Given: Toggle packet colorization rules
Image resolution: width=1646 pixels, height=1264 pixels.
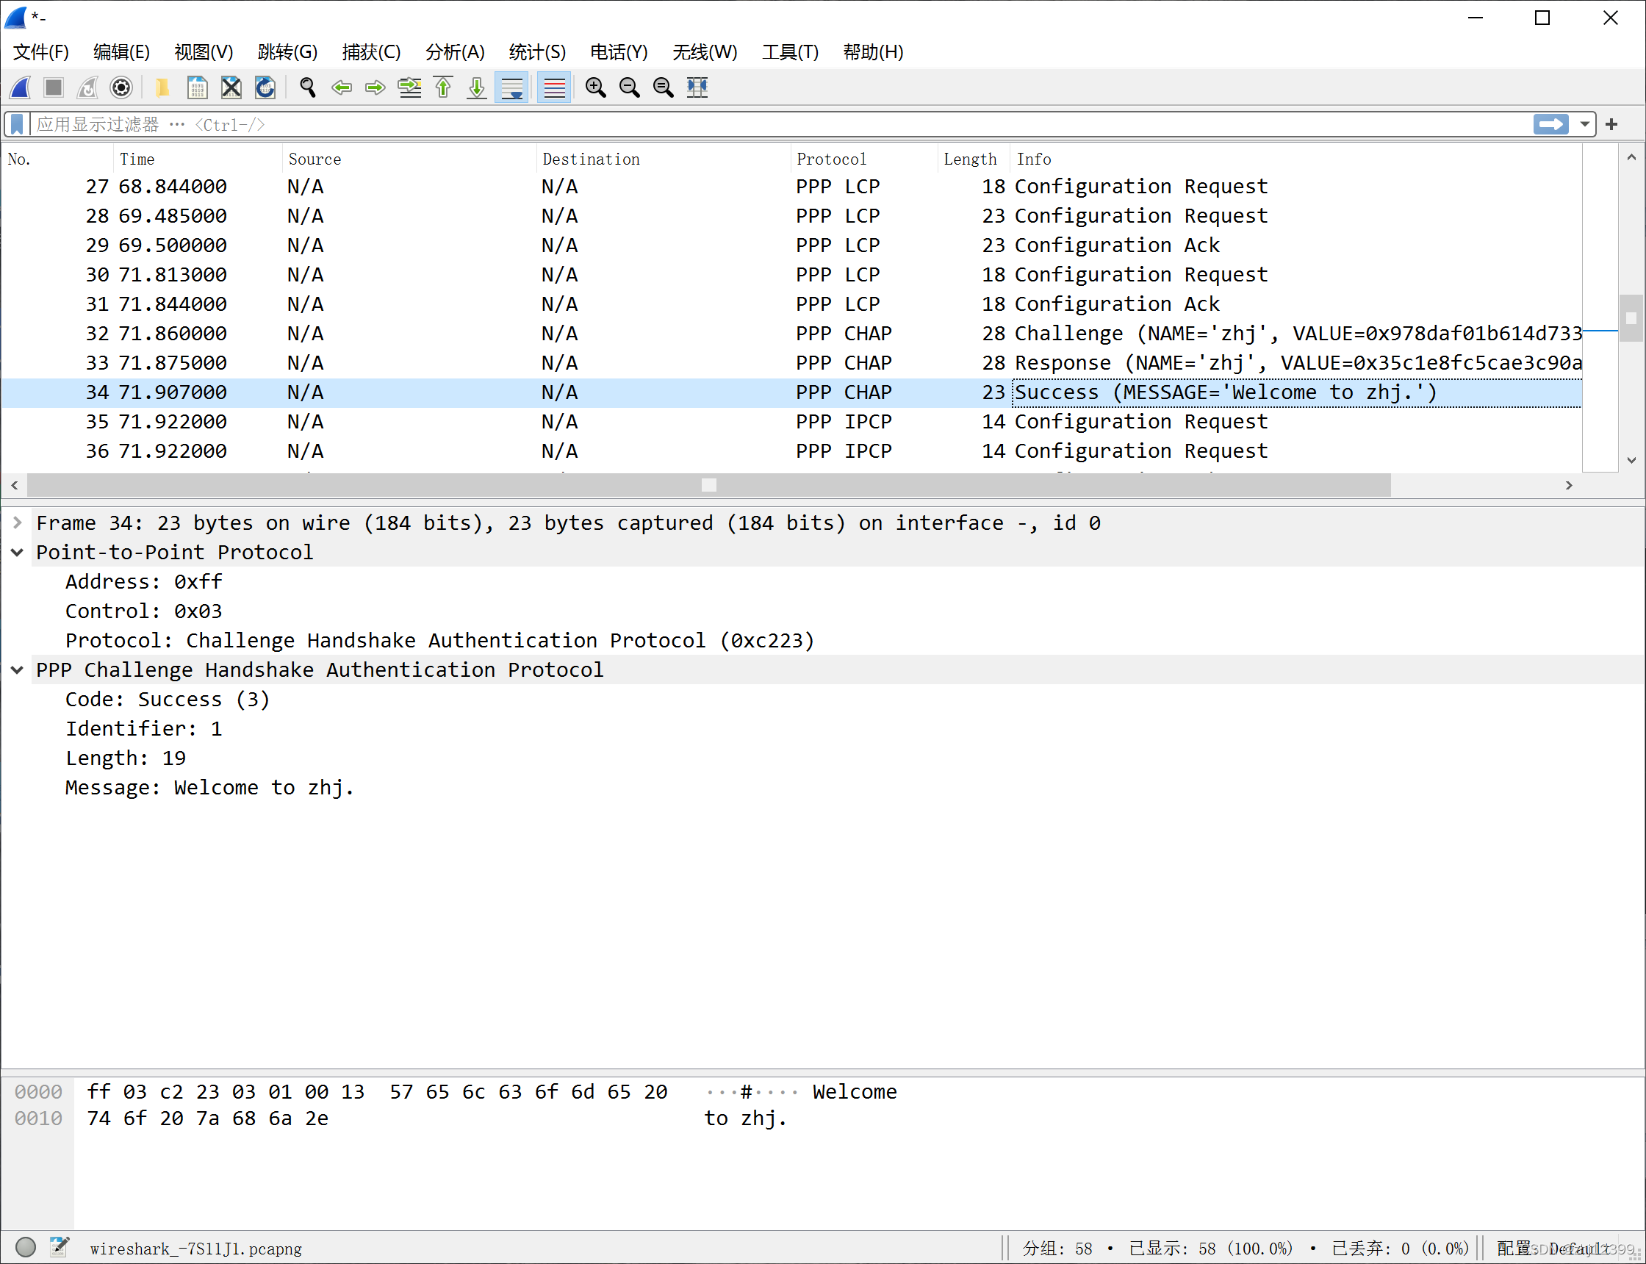Looking at the screenshot, I should (555, 87).
